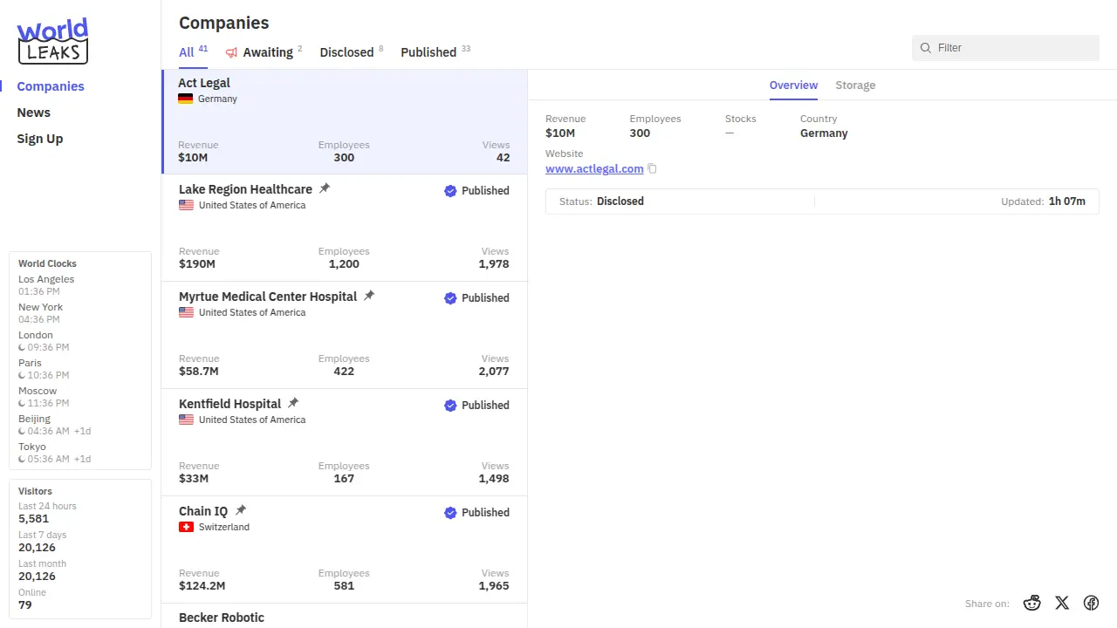Click the Published badge on Chain IQ
Image resolution: width=1117 pixels, height=628 pixels.
tap(476, 513)
